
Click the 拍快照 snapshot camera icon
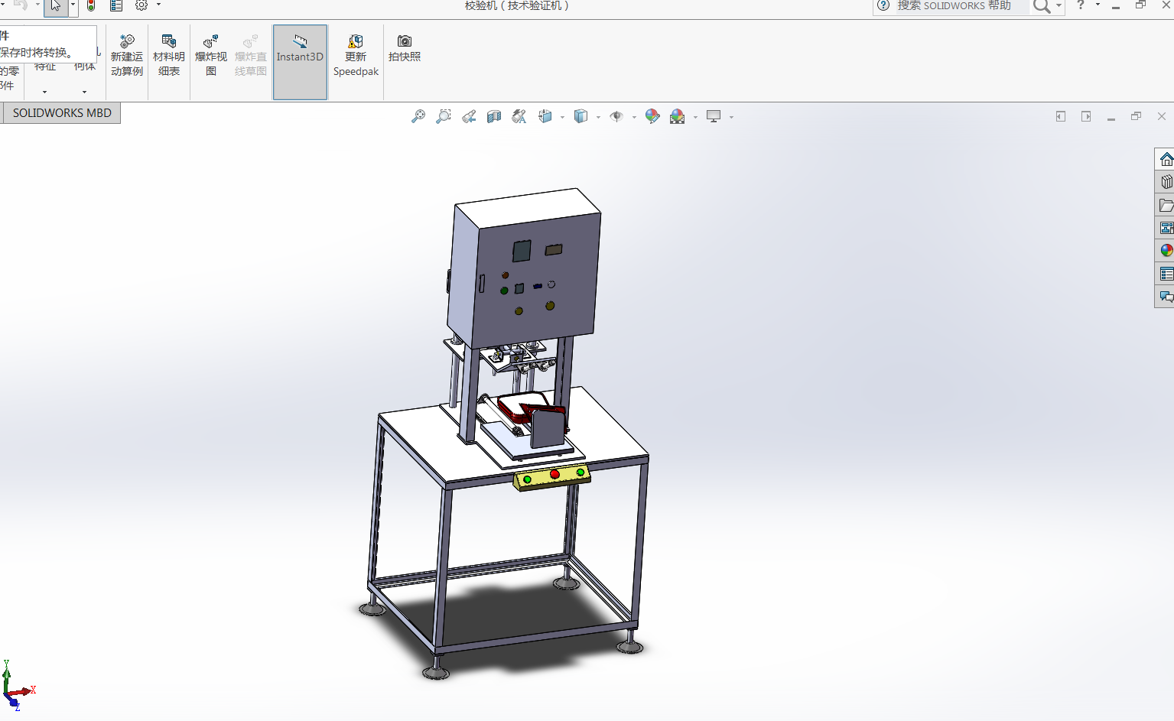click(405, 48)
